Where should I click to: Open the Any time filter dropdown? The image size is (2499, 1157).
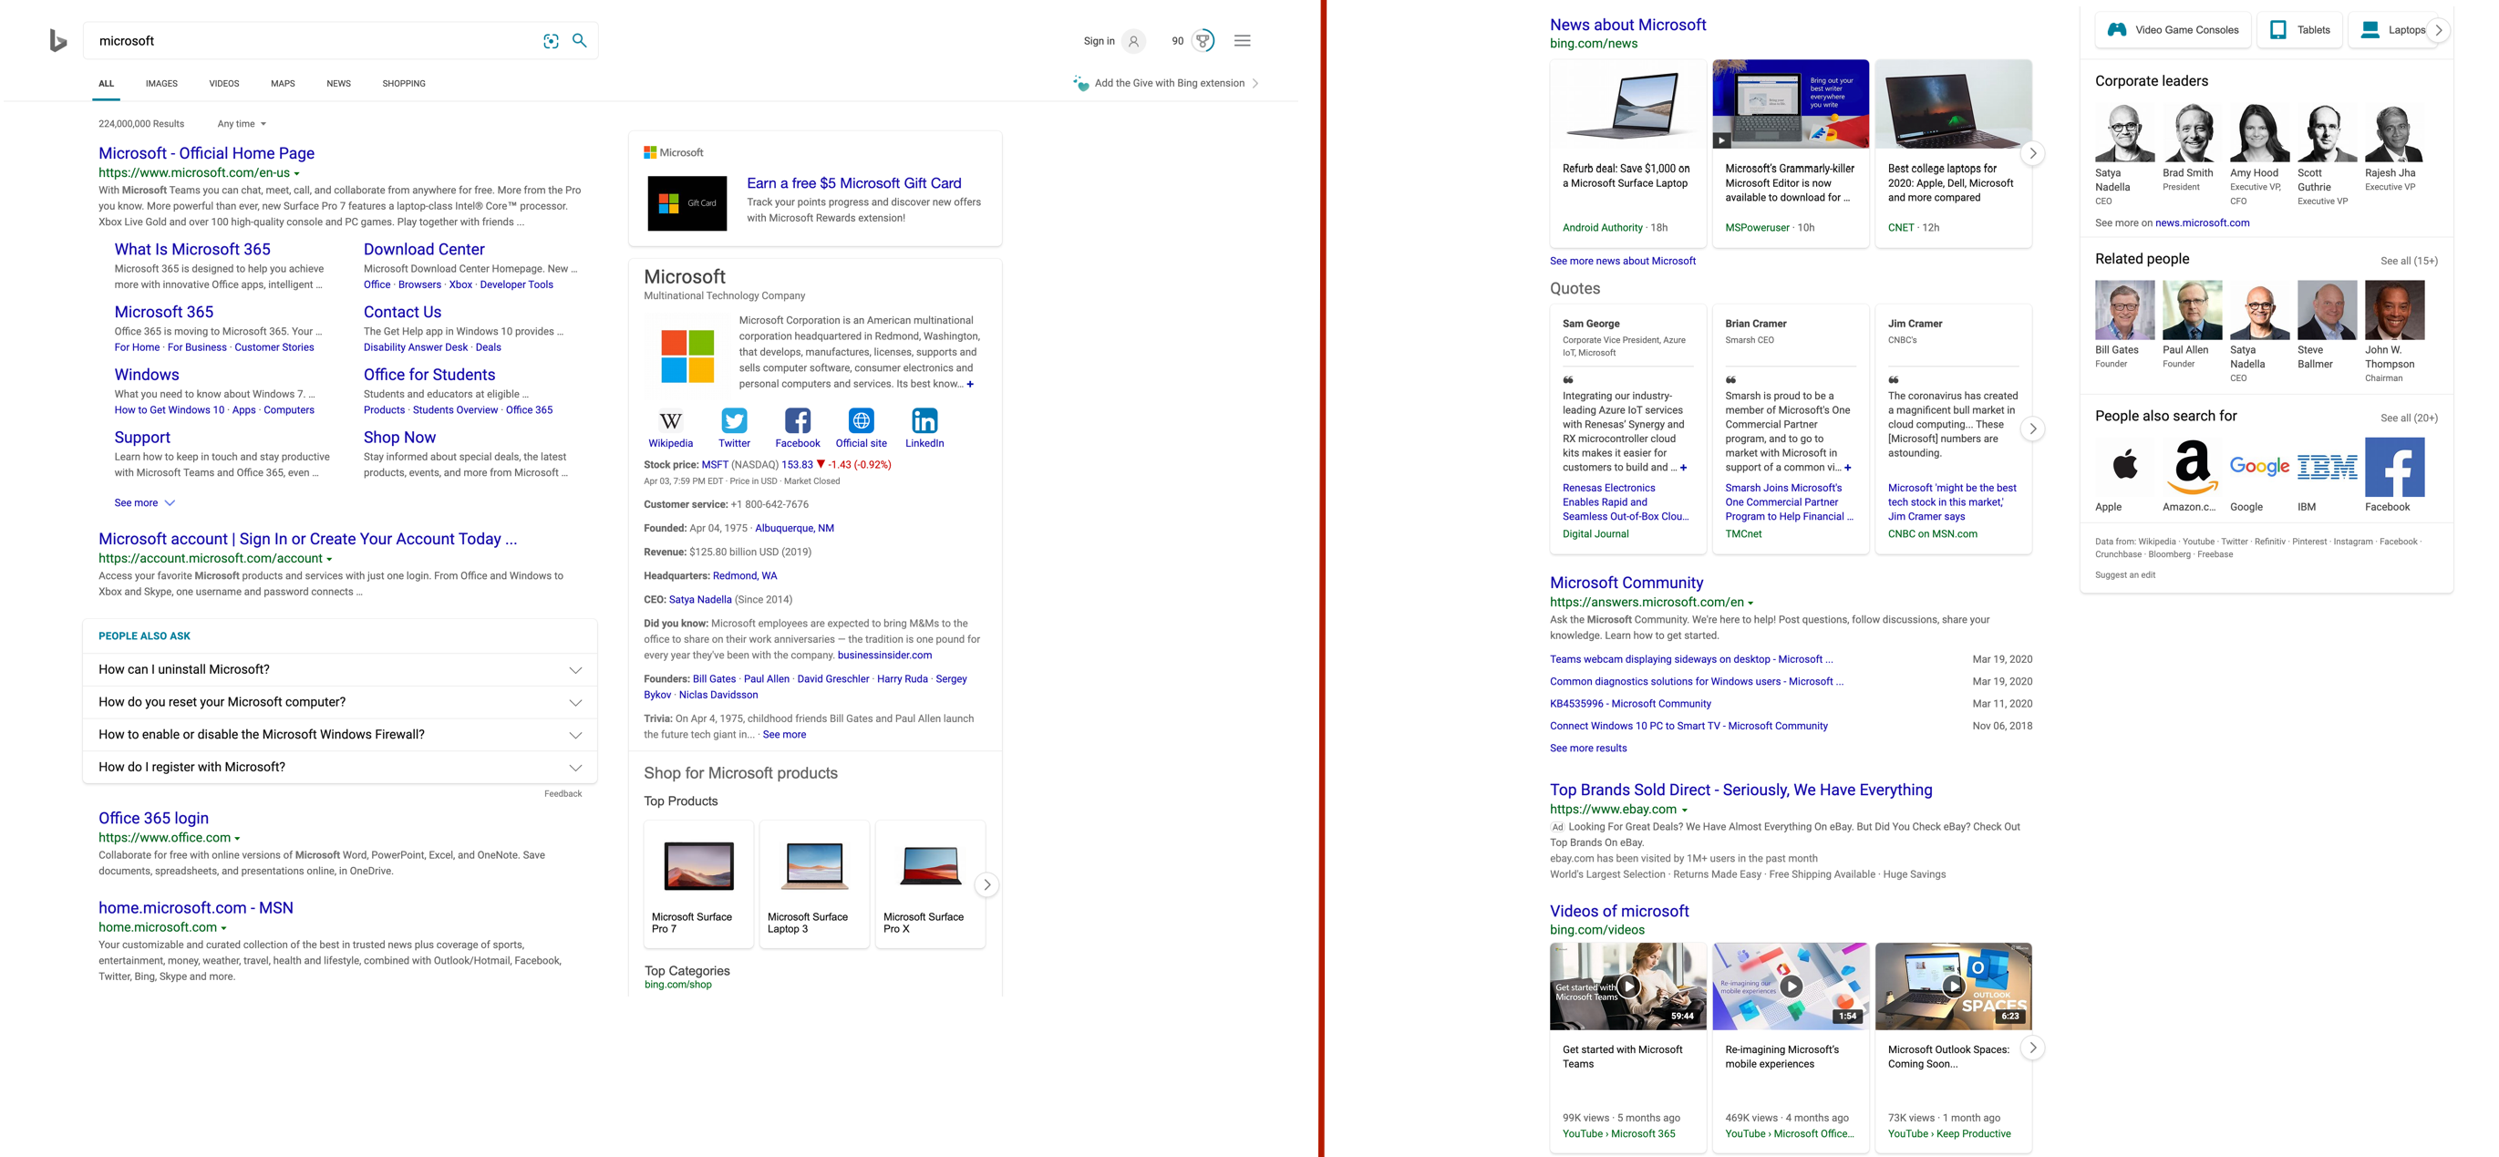[242, 124]
